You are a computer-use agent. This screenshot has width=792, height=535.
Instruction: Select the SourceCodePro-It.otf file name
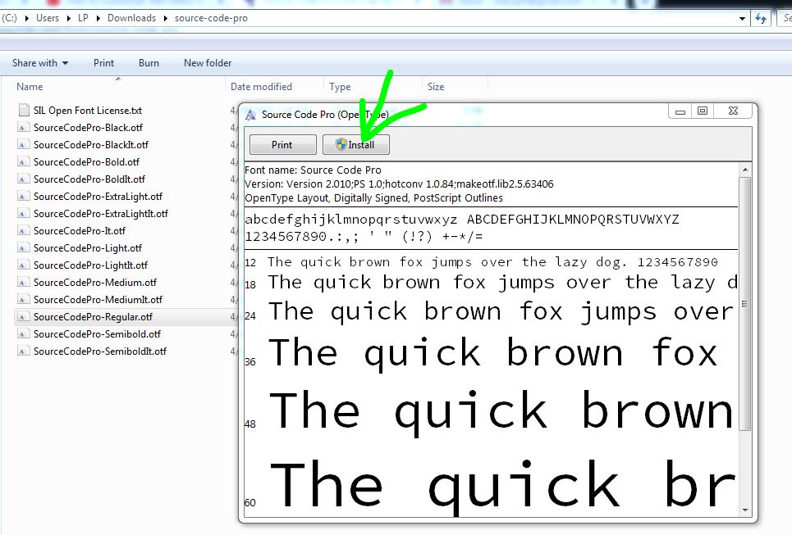point(80,231)
